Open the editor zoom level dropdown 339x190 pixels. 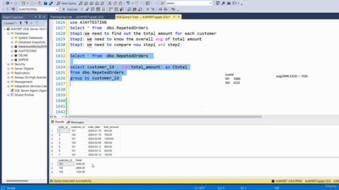[x=63, y=117]
